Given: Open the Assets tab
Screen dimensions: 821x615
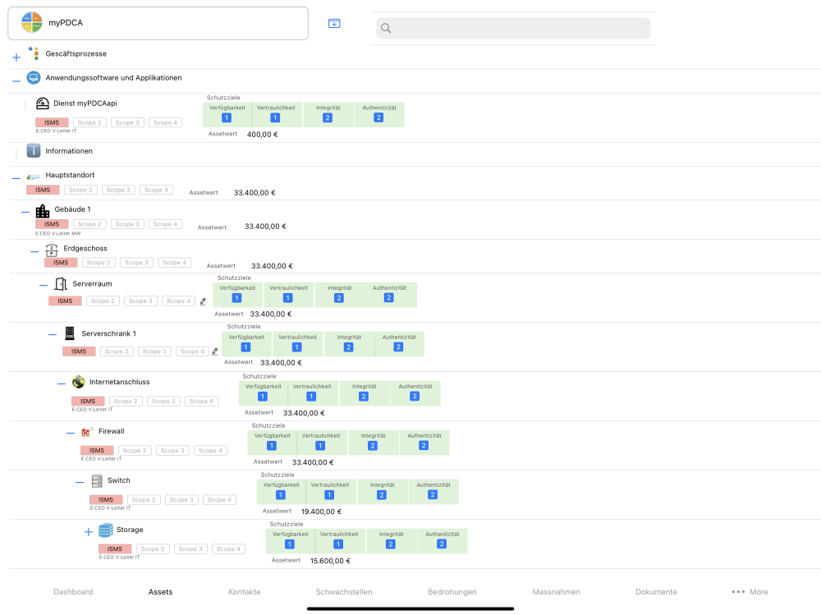Looking at the screenshot, I should pos(160,592).
